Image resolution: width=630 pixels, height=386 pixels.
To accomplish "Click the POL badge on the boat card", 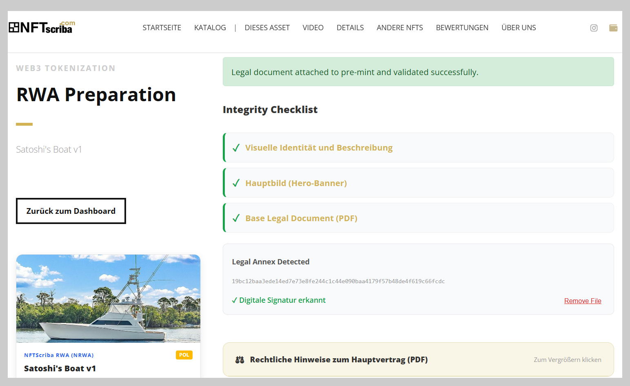I will (x=184, y=355).
